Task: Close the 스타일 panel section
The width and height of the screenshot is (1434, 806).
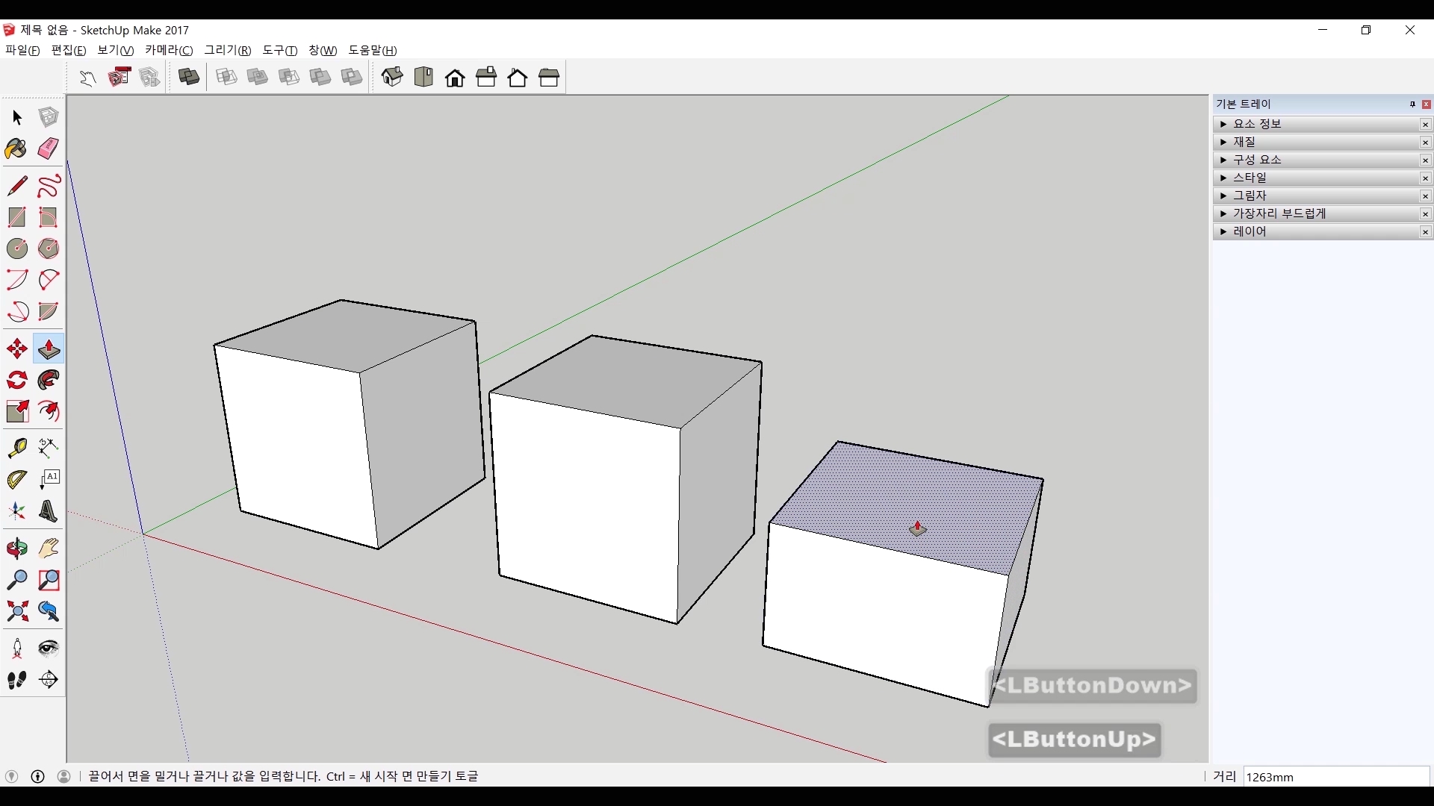Action: [x=1425, y=178]
